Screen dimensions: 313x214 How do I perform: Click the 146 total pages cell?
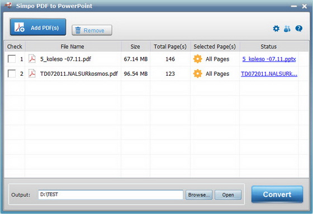pyautogui.click(x=170, y=59)
